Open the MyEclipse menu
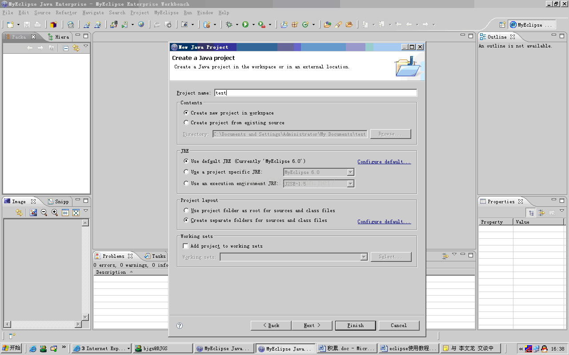The width and height of the screenshot is (569, 355). click(166, 12)
